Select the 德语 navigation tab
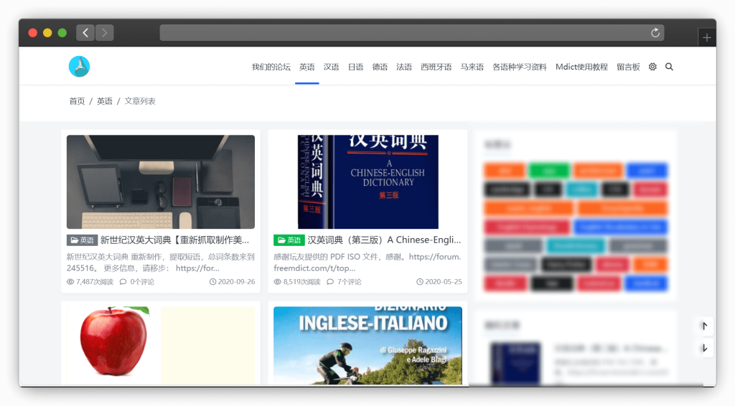The height and width of the screenshot is (406, 735). point(380,67)
